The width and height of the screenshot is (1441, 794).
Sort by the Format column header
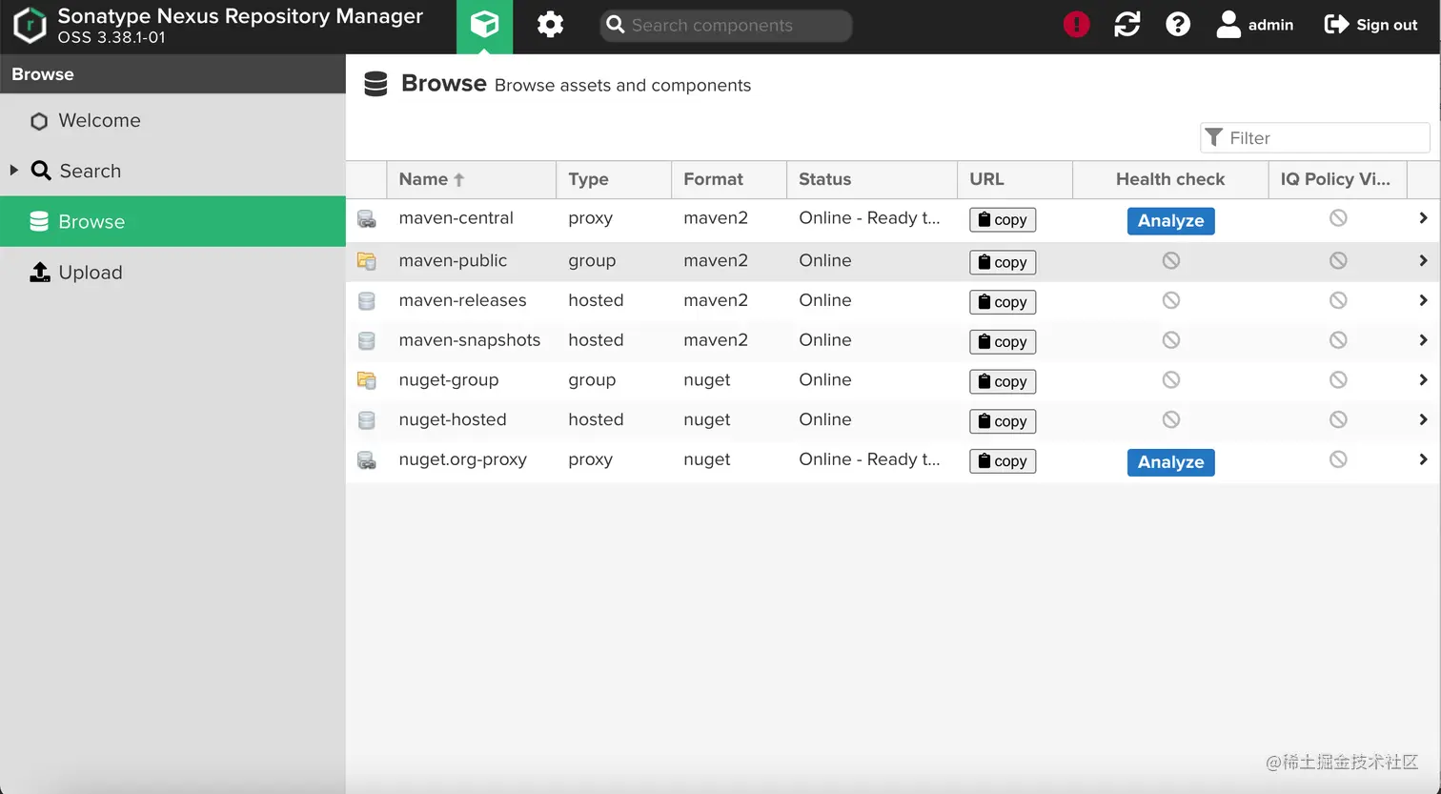coord(729,179)
